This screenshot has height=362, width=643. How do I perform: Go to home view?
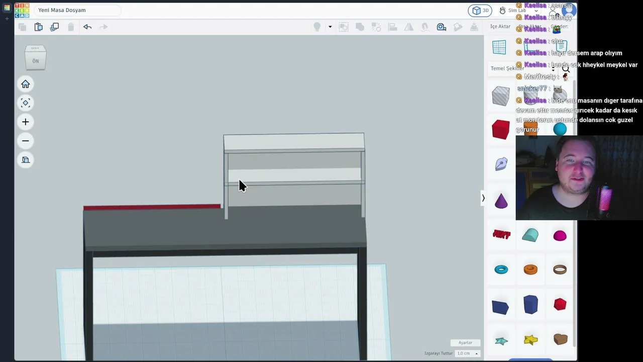pyautogui.click(x=26, y=84)
